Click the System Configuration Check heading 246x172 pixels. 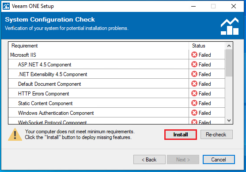(50, 19)
